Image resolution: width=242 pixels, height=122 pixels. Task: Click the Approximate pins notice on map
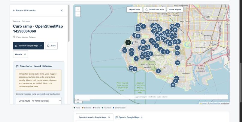(151, 97)
